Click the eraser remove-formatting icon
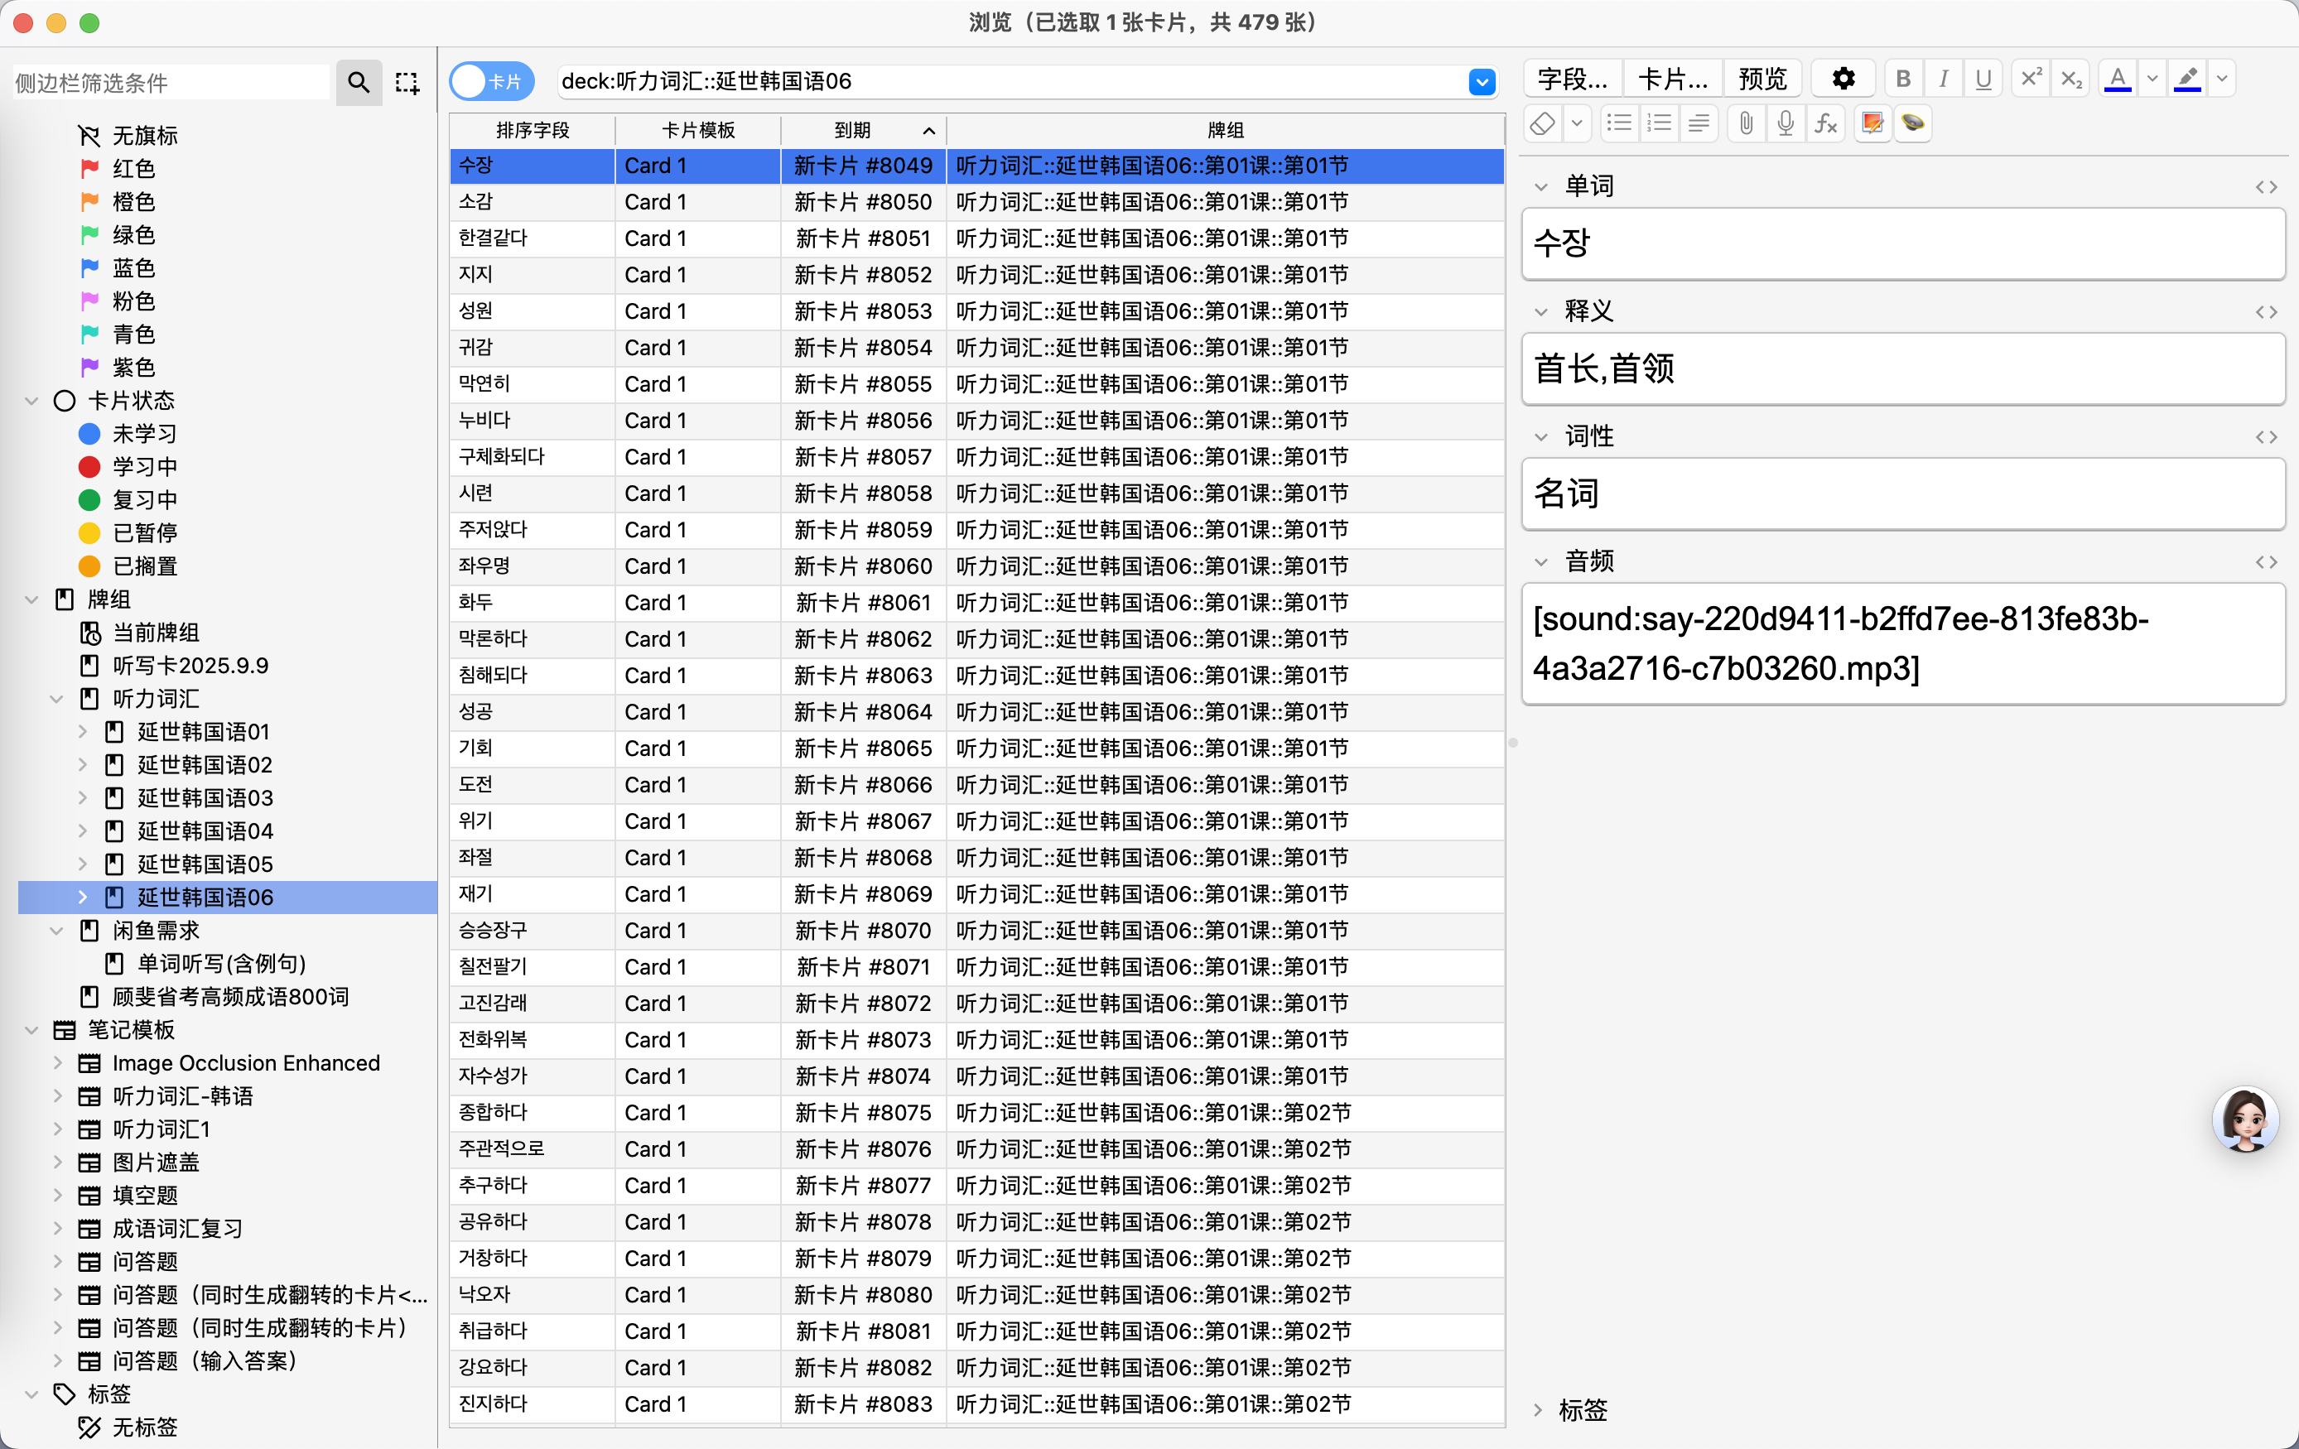This screenshot has width=2299, height=1449. pos(1542,123)
